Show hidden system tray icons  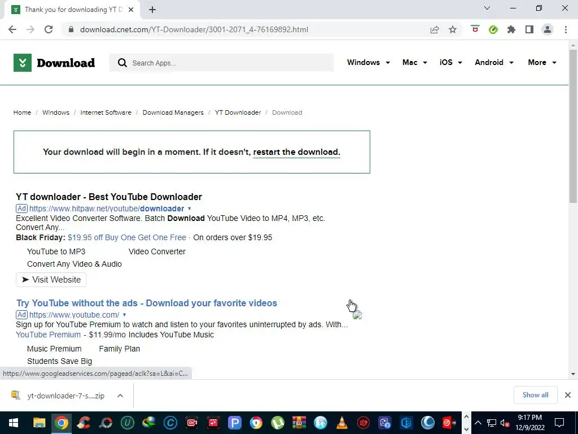[478, 423]
